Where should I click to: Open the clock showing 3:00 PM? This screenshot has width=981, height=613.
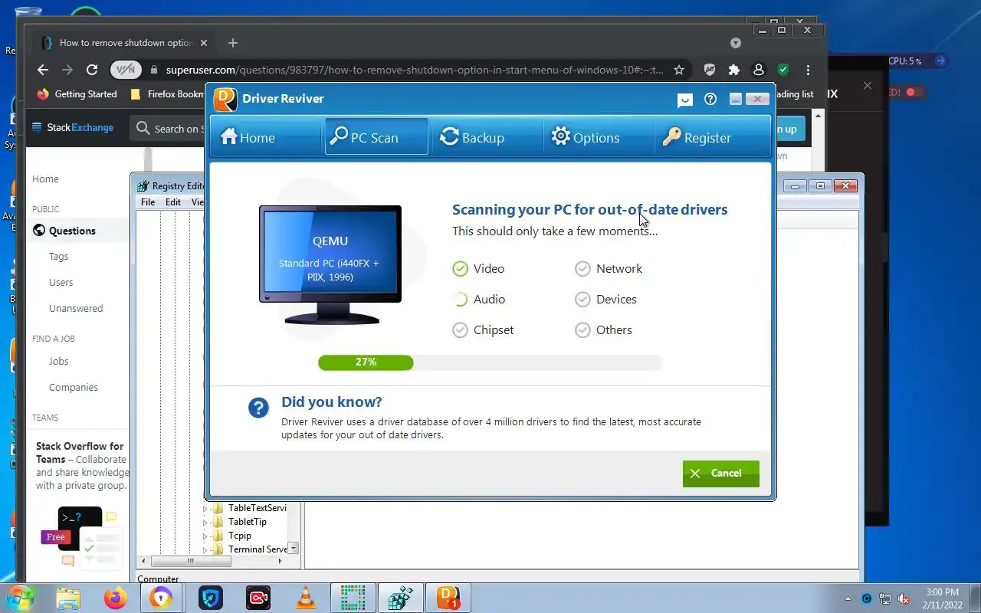pyautogui.click(x=942, y=598)
